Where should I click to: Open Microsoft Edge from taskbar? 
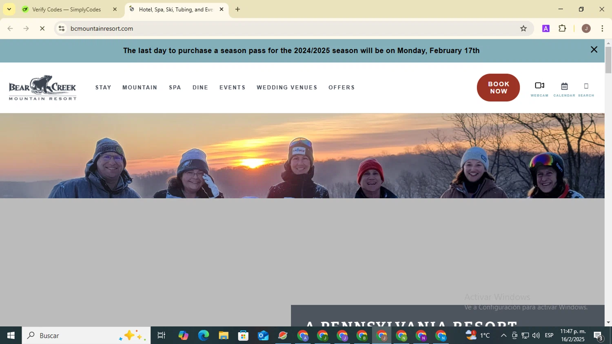click(203, 335)
